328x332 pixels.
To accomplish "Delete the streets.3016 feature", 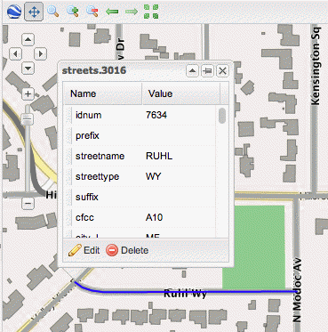I will tap(127, 250).
